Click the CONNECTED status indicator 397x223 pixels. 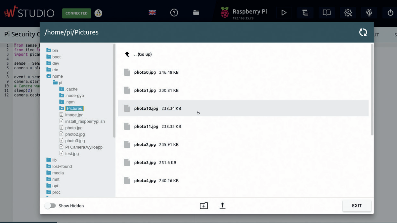(x=76, y=13)
